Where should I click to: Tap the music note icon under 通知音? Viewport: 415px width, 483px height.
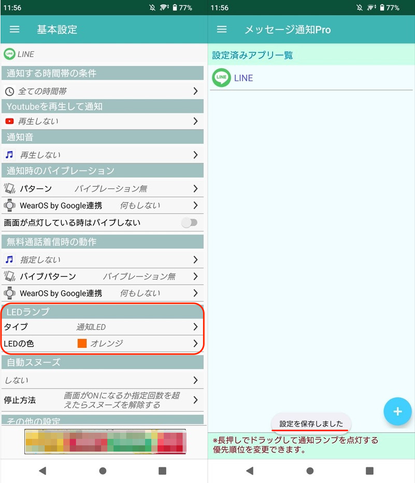pos(9,155)
